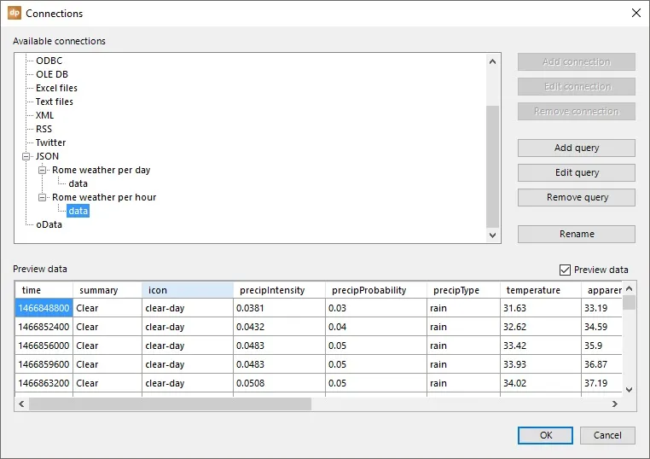The image size is (650, 459).
Task: Select temperature cell 34.02
Action: click(541, 383)
